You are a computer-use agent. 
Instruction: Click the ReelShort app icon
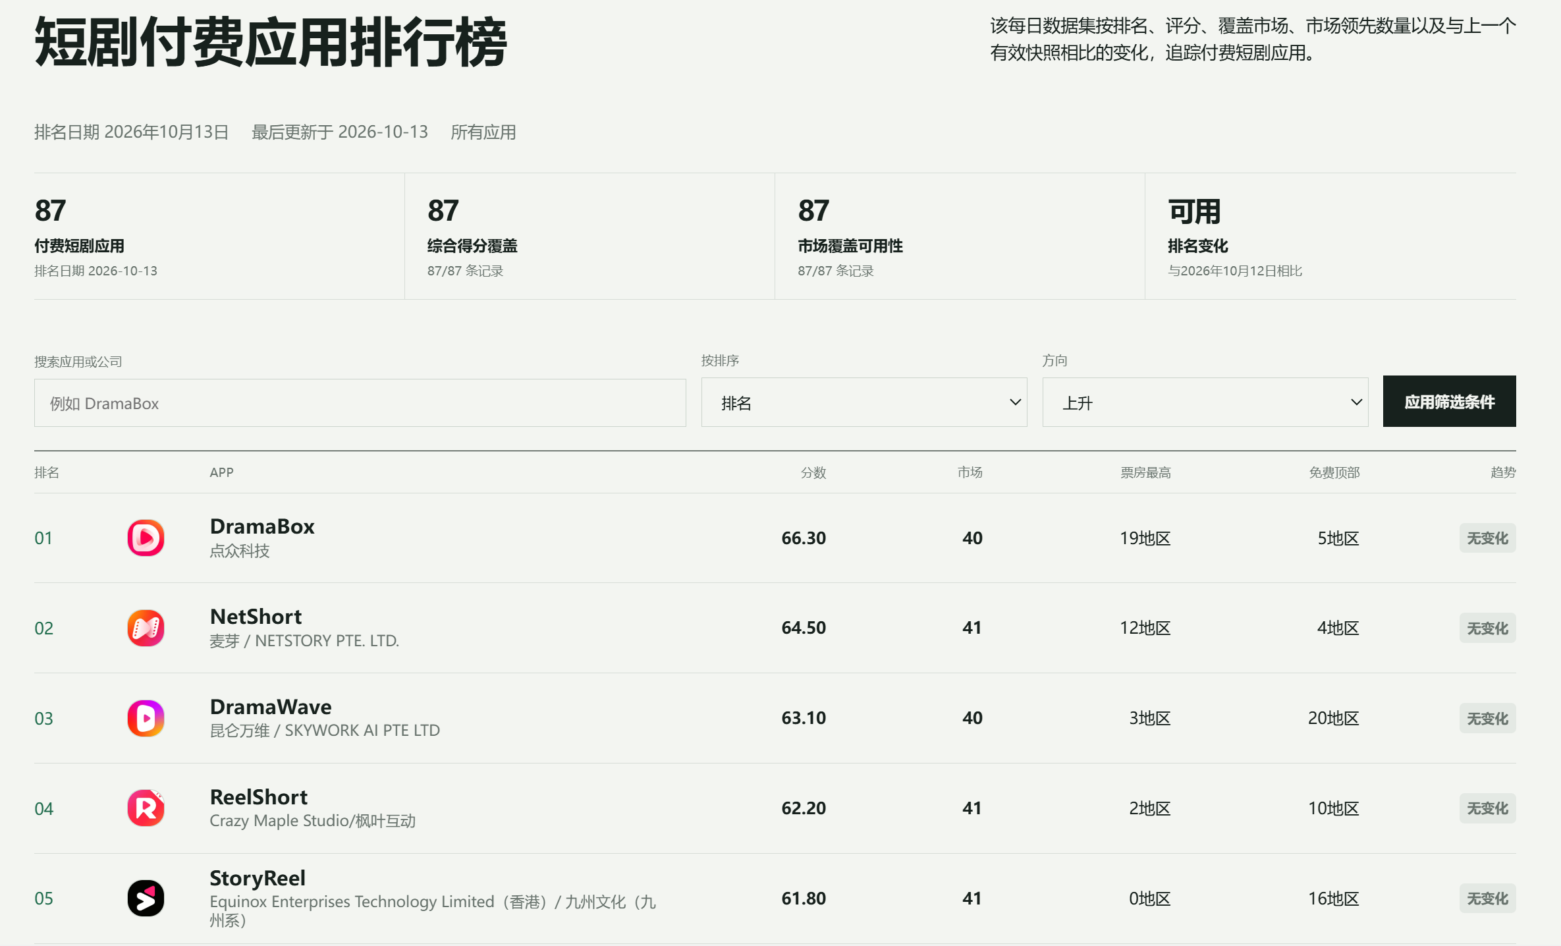pos(146,808)
